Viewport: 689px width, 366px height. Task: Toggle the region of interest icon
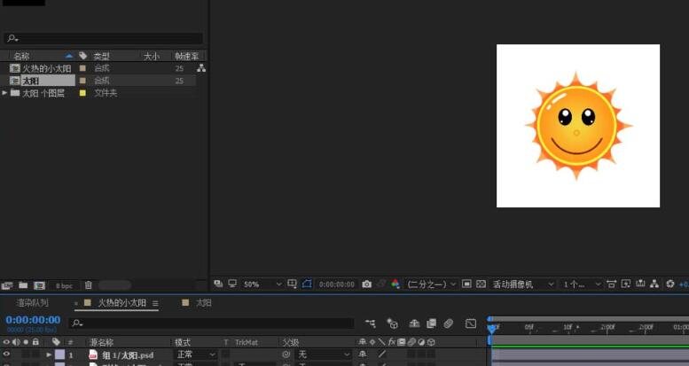[466, 284]
